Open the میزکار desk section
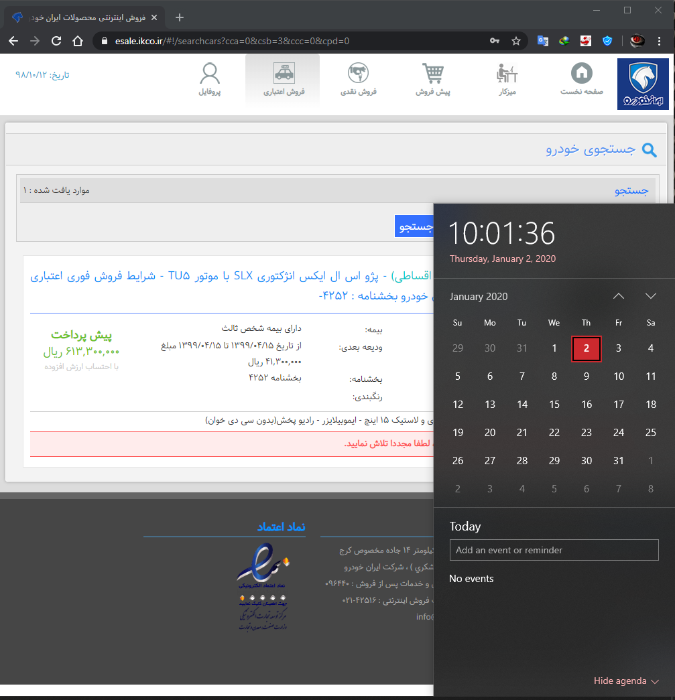 tap(507, 80)
